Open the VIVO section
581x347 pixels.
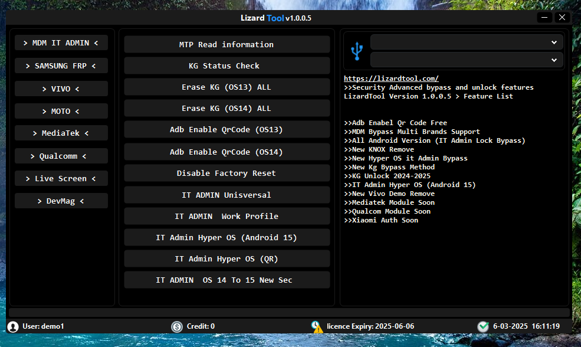[x=61, y=89]
